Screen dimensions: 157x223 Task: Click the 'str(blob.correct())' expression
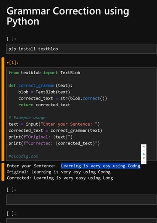point(84,98)
